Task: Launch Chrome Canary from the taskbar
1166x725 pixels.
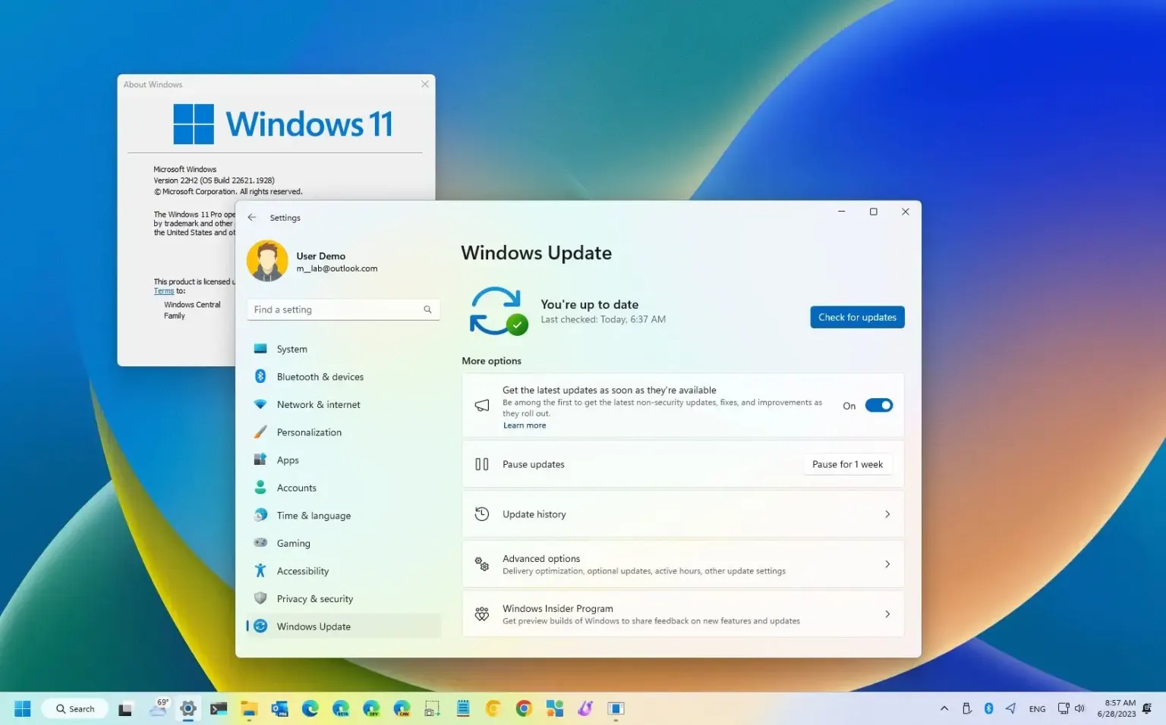Action: pos(493,709)
